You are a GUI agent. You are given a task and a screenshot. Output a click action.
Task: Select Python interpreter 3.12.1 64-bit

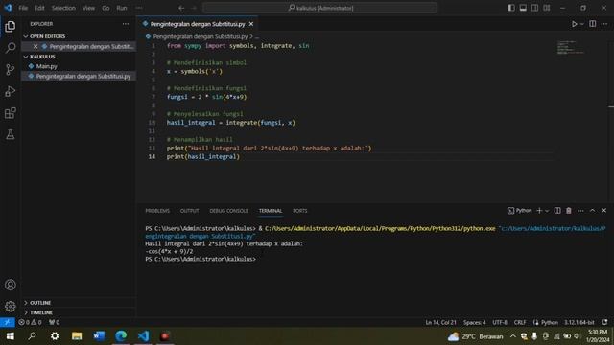pos(579,322)
